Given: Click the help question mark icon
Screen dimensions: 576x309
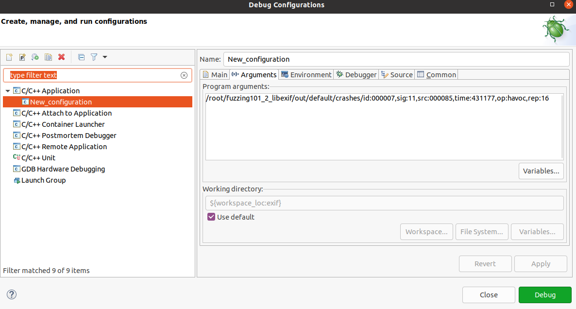Looking at the screenshot, I should (11, 294).
